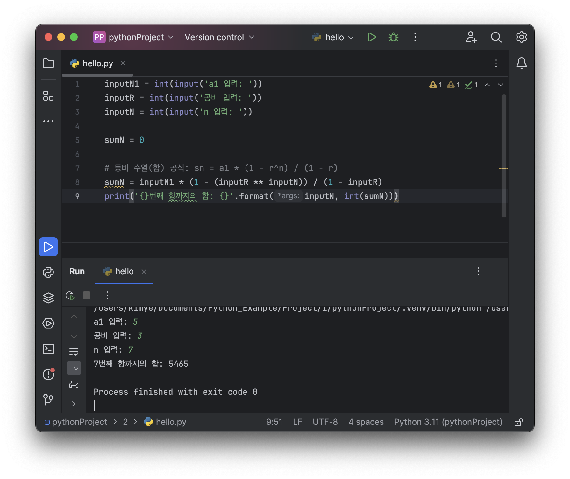Close the hello run tab
Screen dimensions: 570x479
(144, 272)
